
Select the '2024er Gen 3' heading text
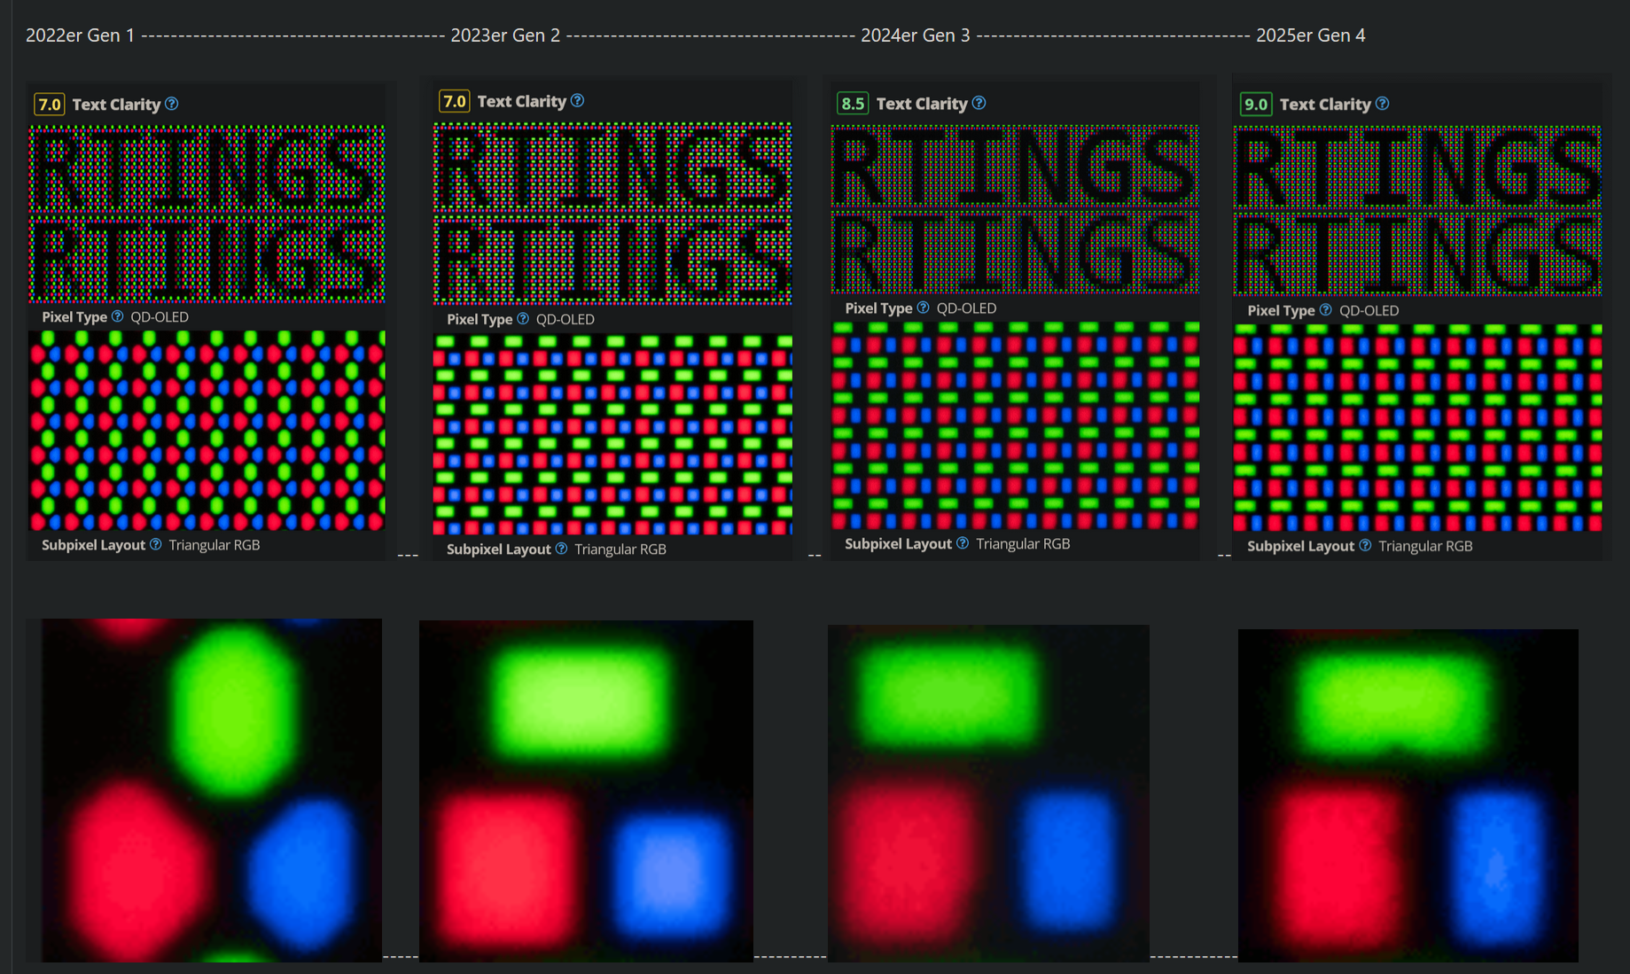click(916, 35)
